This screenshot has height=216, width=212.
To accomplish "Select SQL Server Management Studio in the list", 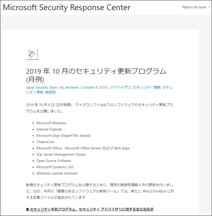I will click(x=61, y=155).
